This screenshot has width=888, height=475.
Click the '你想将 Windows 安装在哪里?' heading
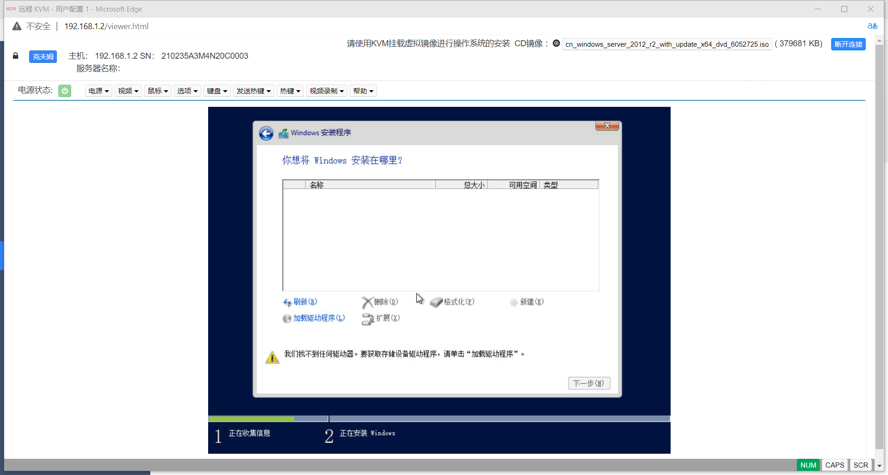point(342,160)
